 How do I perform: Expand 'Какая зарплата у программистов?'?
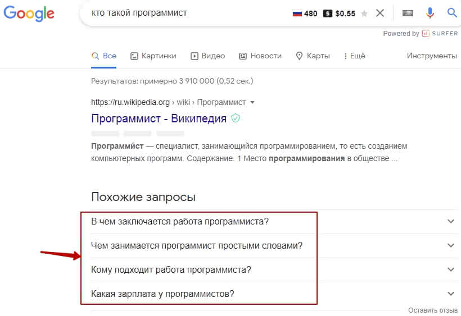pyautogui.click(x=274, y=294)
